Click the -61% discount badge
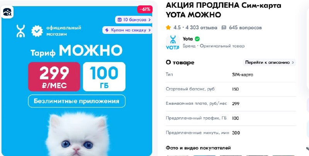 [145, 9]
